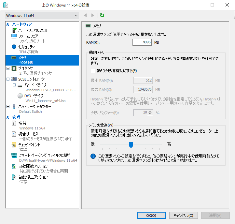The width and height of the screenshot is (235, 224).
Task: Click the Firmware monitor icon
Action: (14, 36)
